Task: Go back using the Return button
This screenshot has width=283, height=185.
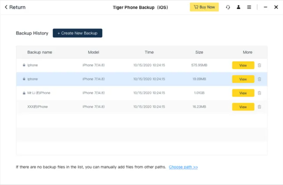Action: coord(15,7)
